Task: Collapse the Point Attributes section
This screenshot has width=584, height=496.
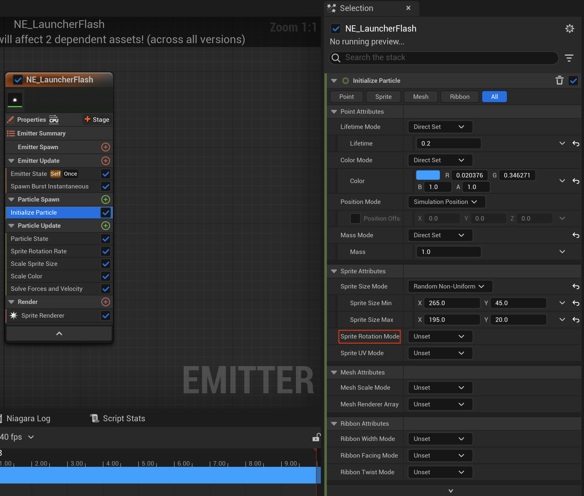Action: (334, 112)
